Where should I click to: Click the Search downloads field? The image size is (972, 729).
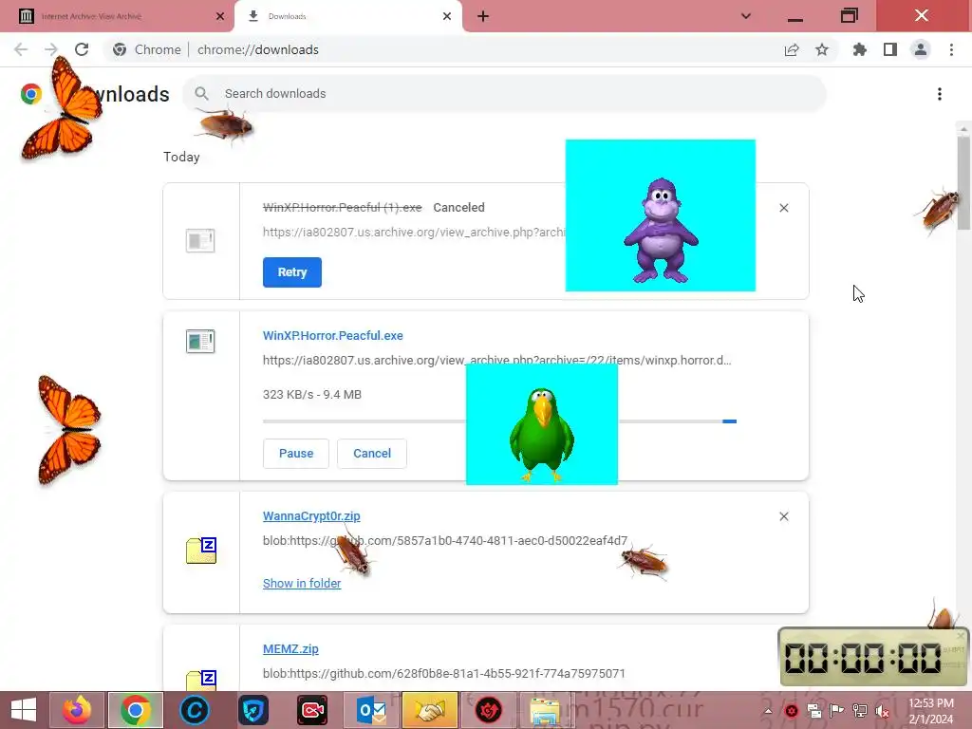coord(505,94)
